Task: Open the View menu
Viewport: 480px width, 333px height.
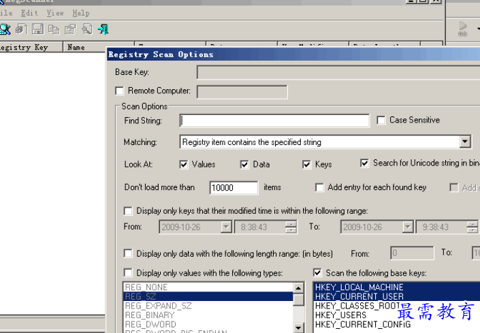Action: tap(55, 13)
